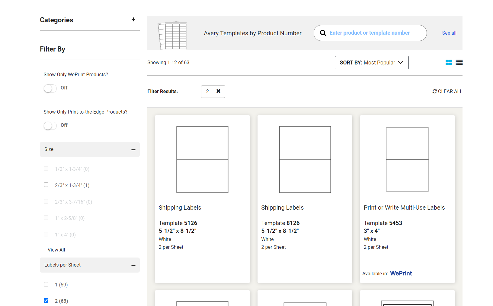
Task: Switch to list view icon
Action: [x=459, y=62]
